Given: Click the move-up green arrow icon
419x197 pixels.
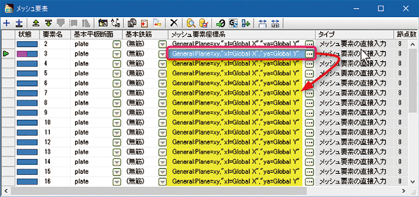Looking at the screenshot, I should pos(35,23).
